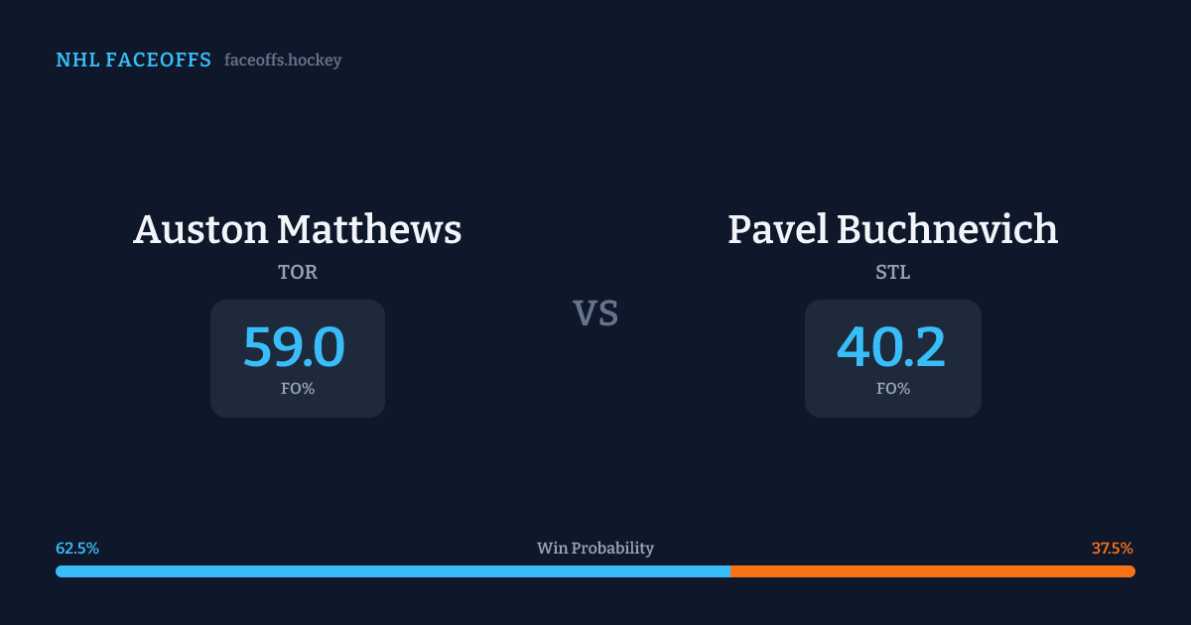Click the STL team abbreviation

tap(892, 272)
